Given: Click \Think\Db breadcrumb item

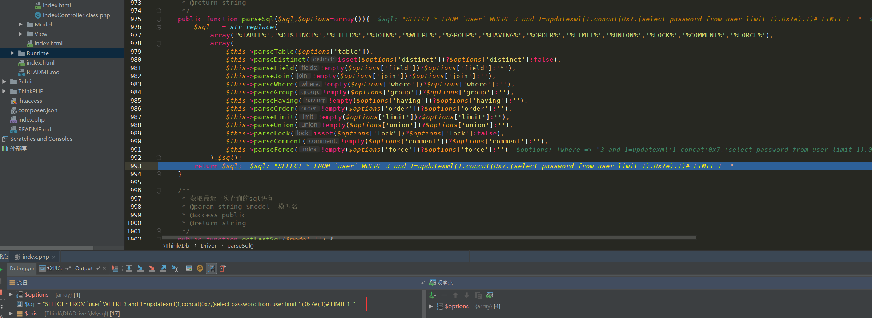Looking at the screenshot, I should point(176,246).
